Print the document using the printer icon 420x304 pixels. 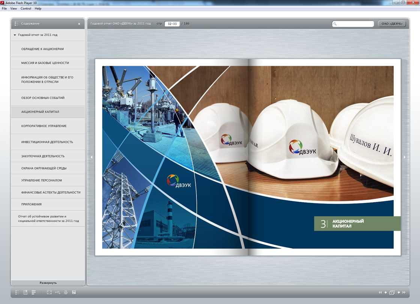point(66,292)
